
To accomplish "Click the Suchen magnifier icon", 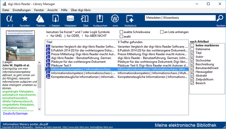I will pos(220,18).
